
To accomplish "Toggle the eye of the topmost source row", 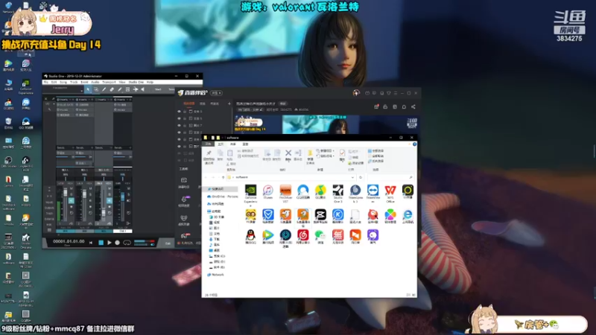I will [x=179, y=112].
